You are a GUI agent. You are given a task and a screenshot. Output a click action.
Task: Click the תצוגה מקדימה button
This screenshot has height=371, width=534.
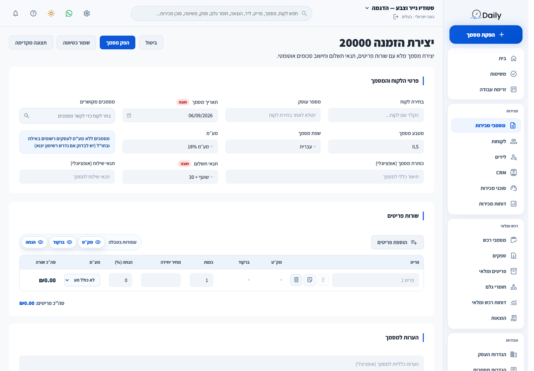pyautogui.click(x=31, y=43)
